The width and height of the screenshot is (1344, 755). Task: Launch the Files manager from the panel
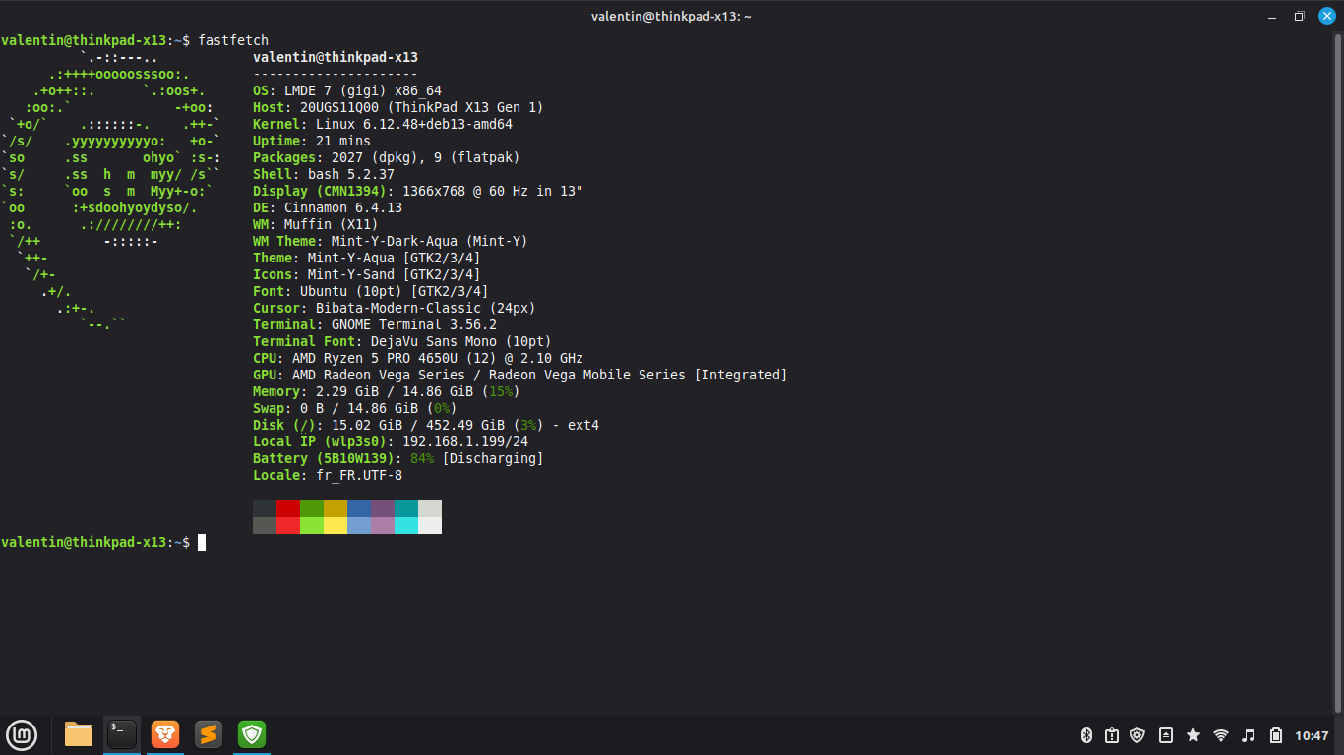79,734
